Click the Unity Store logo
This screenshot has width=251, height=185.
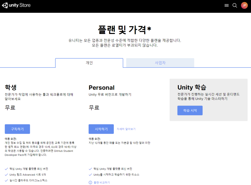click(x=16, y=5)
